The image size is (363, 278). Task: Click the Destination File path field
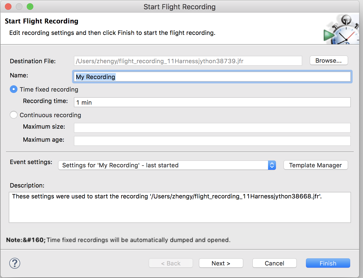pyautogui.click(x=188, y=61)
